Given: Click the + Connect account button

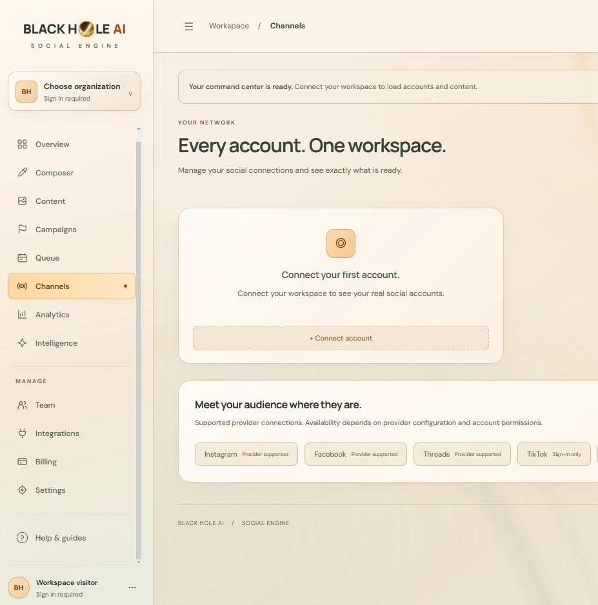Looking at the screenshot, I should point(341,338).
